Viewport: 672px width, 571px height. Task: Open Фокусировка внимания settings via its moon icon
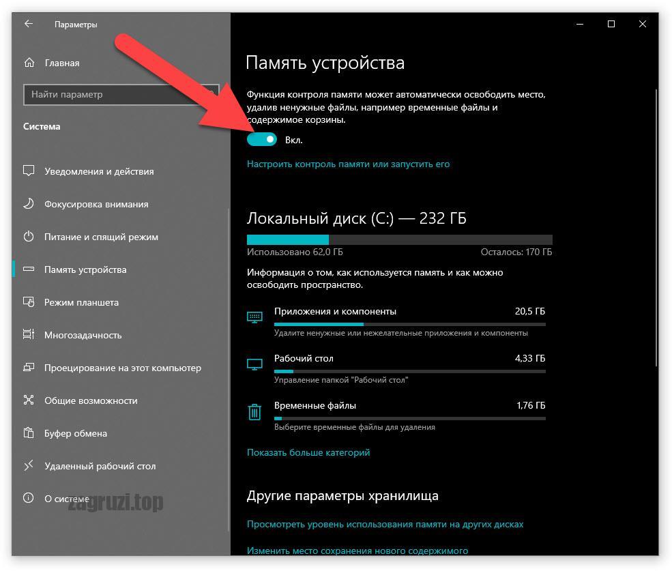coord(28,204)
